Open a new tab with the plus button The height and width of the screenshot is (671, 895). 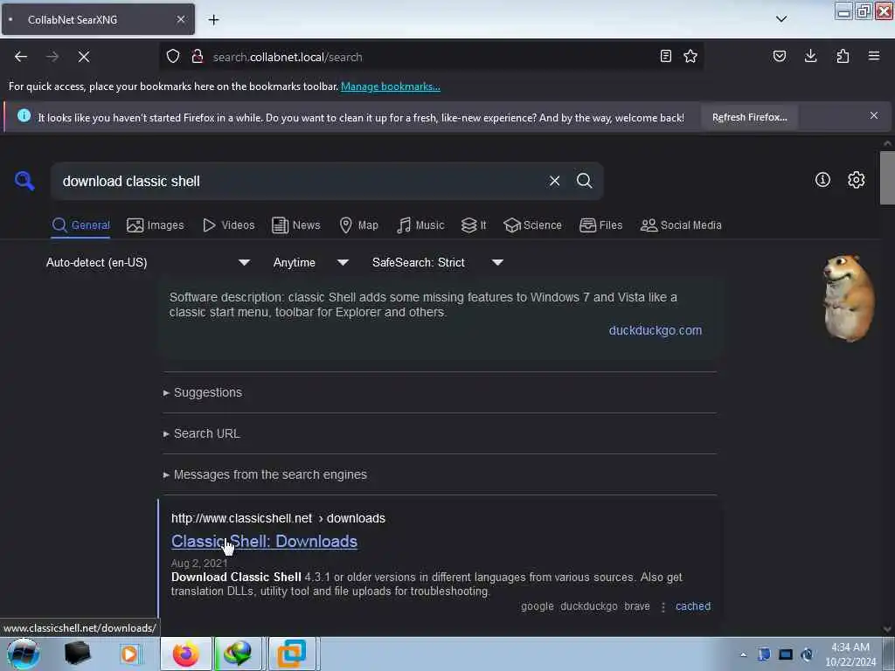click(x=213, y=20)
